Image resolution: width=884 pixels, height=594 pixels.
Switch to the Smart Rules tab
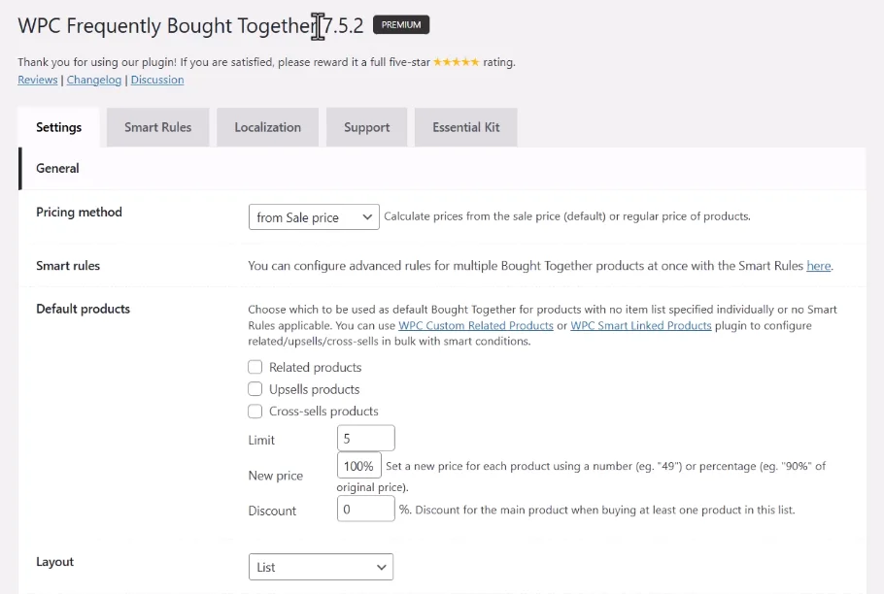tap(157, 127)
